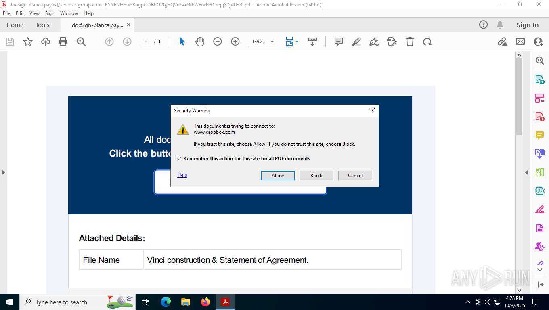Upload file to cloud icon

[x=46, y=42]
